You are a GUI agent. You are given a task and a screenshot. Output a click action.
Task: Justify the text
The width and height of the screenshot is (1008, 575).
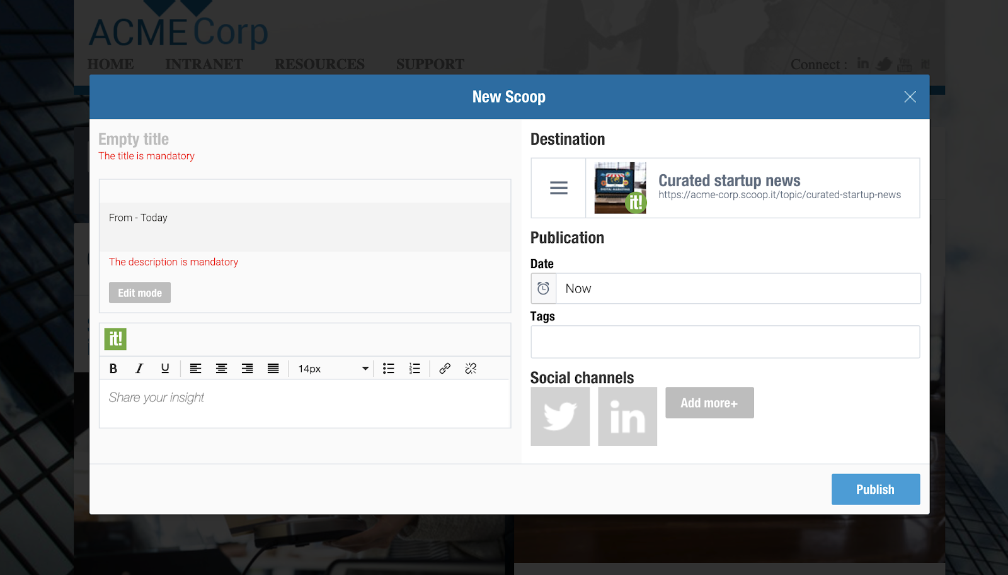[273, 369]
